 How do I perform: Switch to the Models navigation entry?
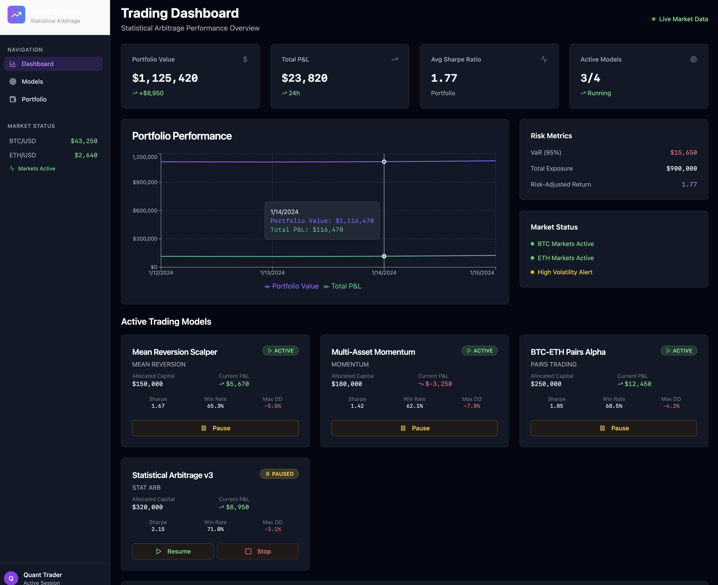[x=32, y=81]
